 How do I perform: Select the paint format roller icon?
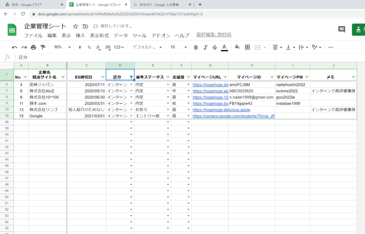click(x=43, y=47)
